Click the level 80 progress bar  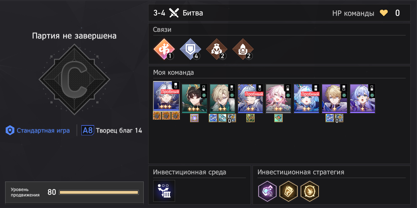point(99,192)
